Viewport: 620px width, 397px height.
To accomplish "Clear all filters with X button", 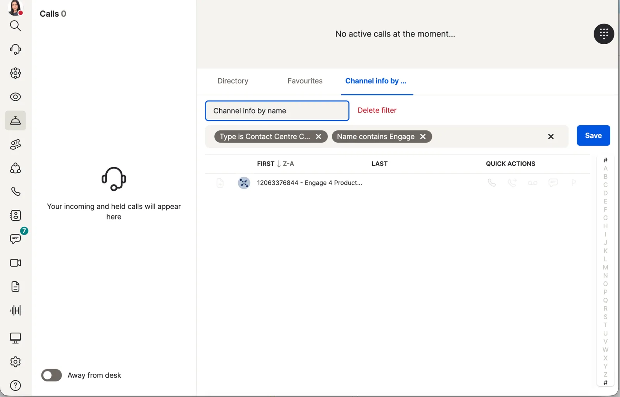I will click(551, 136).
